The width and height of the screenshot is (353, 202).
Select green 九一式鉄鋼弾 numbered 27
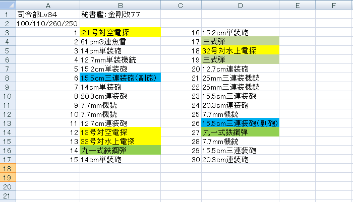[240, 132]
